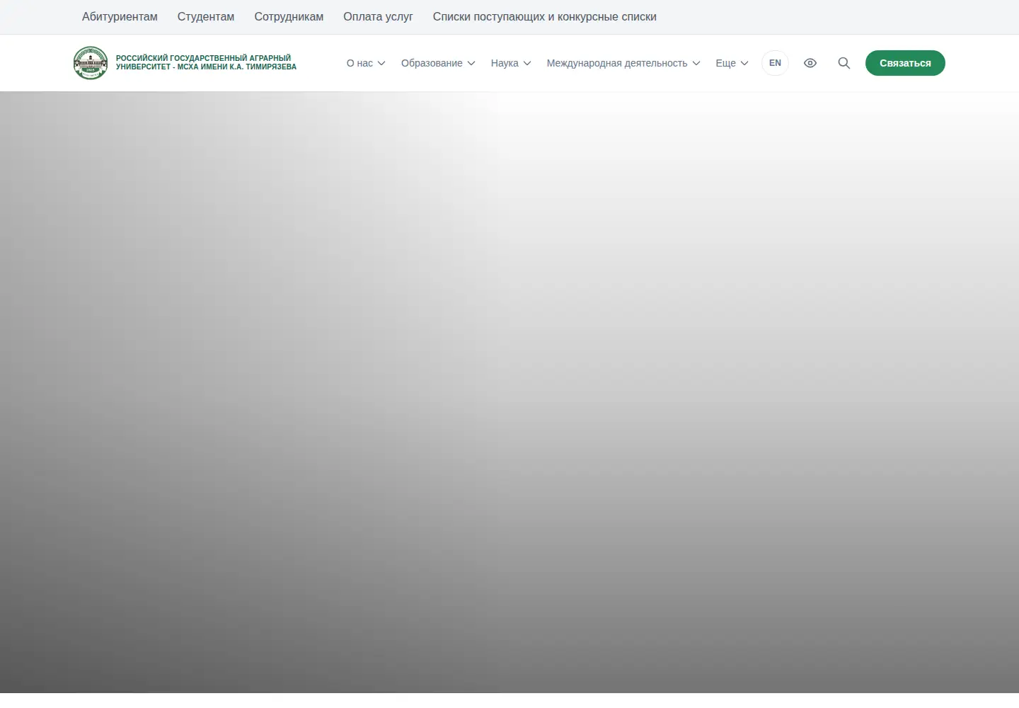This screenshot has height=708, width=1019.
Task: Open the «Наука» dropdown menu
Action: tap(511, 63)
